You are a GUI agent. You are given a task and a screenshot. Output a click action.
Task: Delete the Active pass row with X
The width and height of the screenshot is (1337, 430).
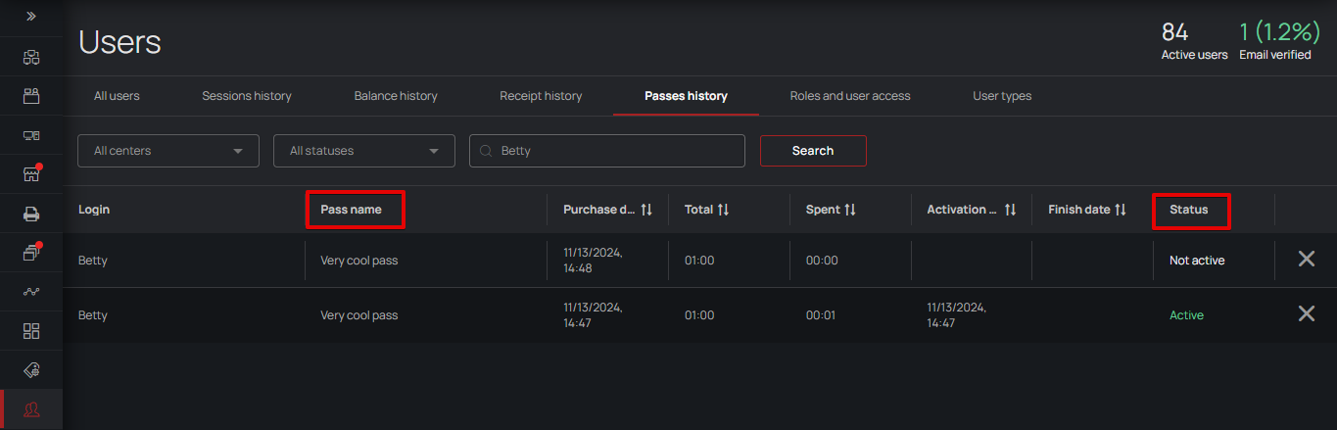tap(1306, 314)
